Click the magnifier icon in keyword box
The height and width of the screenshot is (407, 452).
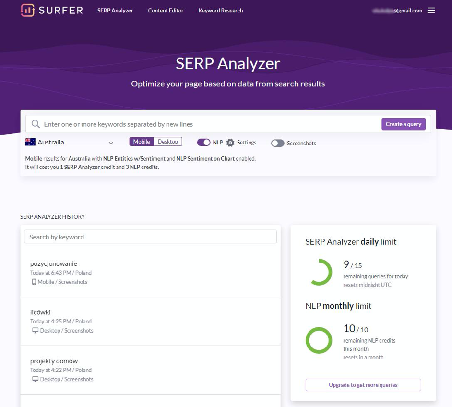coord(36,124)
